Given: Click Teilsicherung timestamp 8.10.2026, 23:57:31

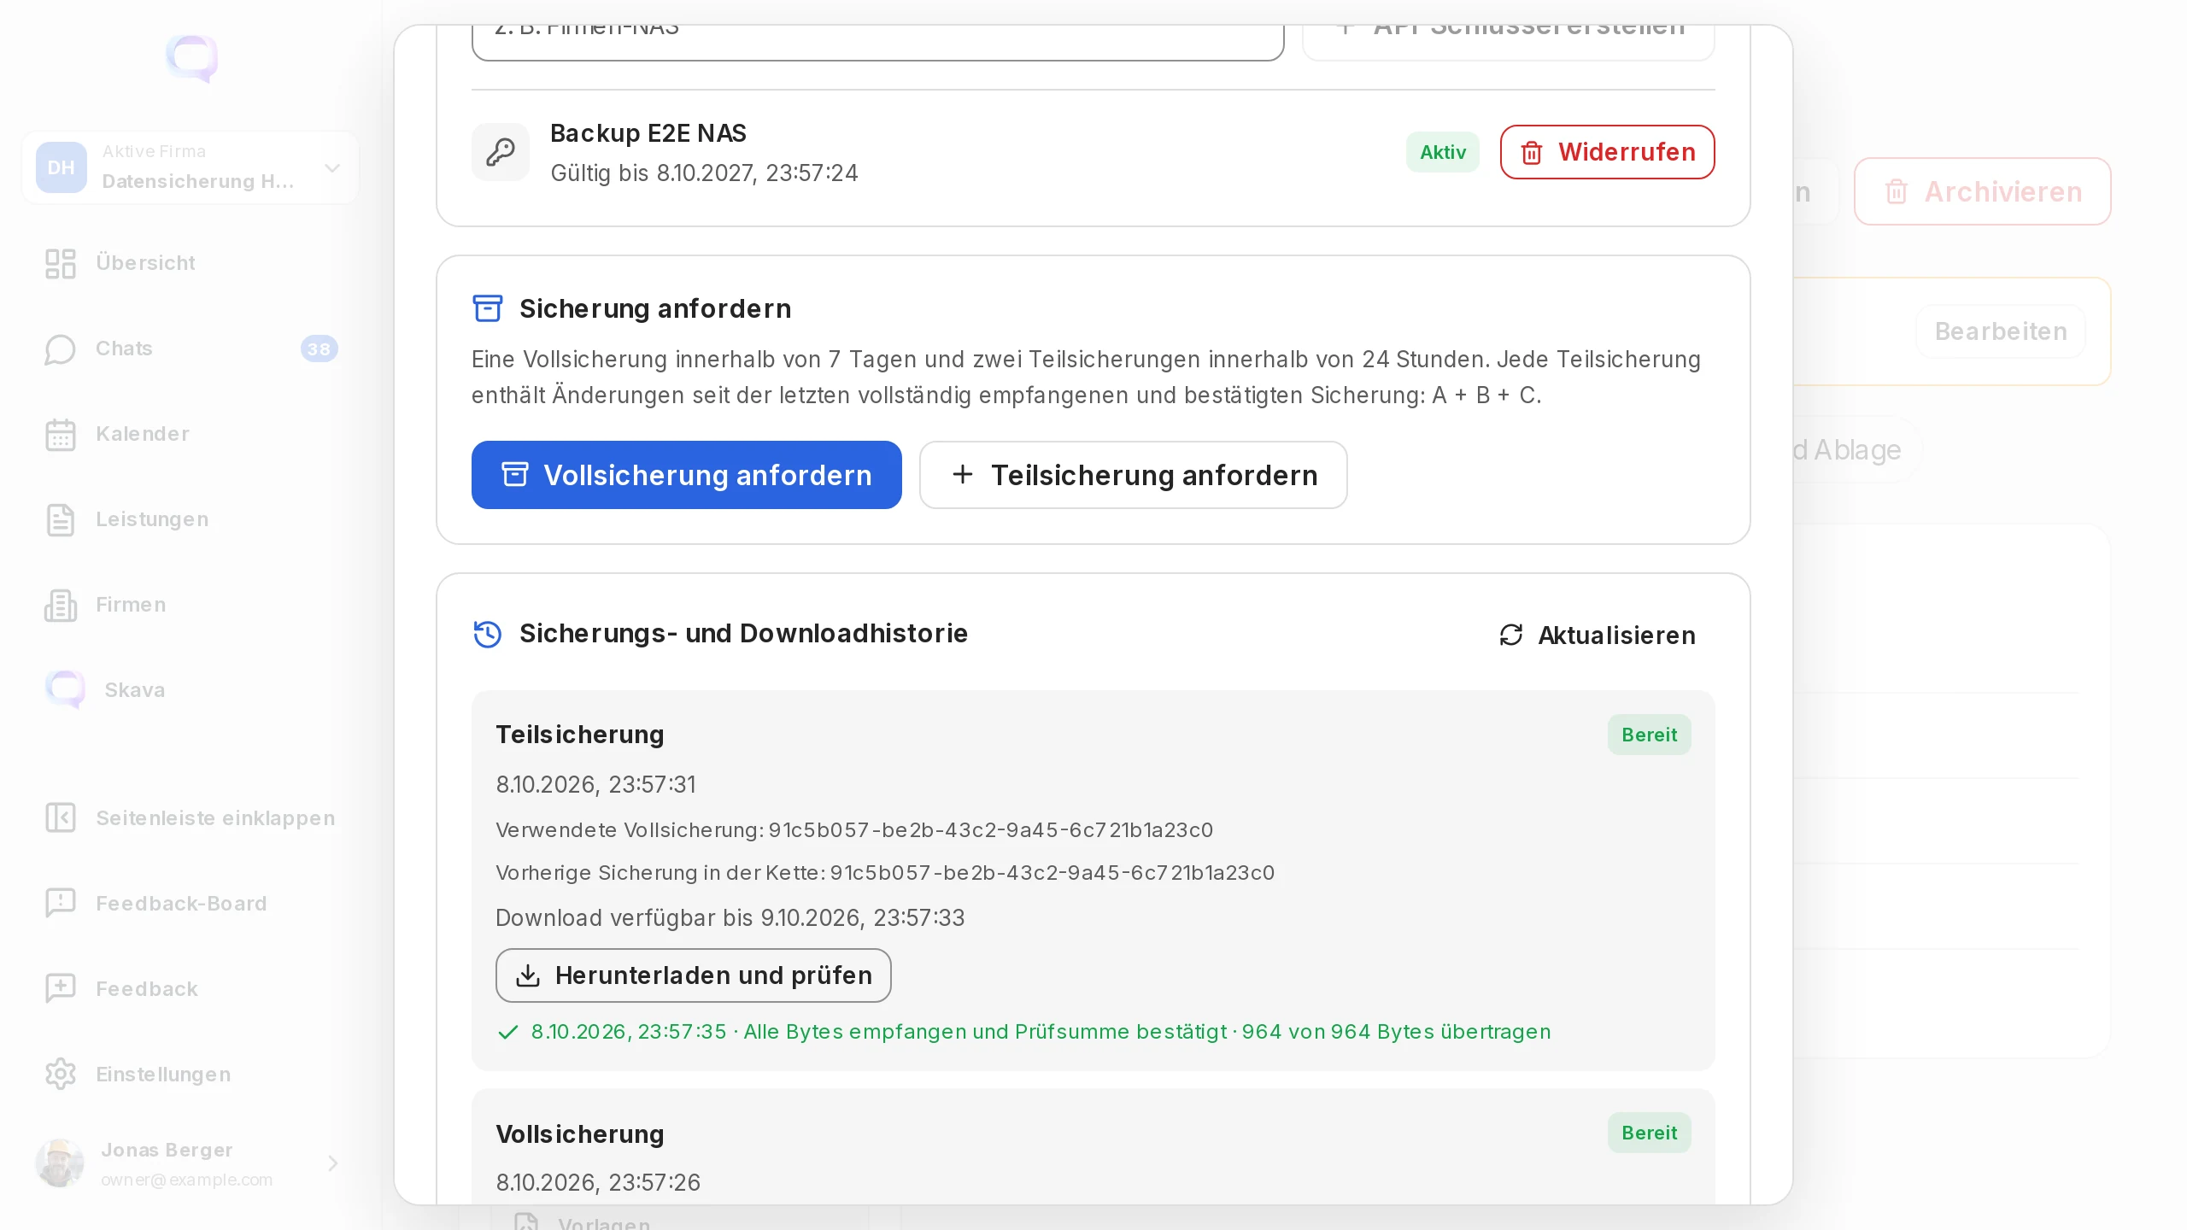Looking at the screenshot, I should pos(596,785).
